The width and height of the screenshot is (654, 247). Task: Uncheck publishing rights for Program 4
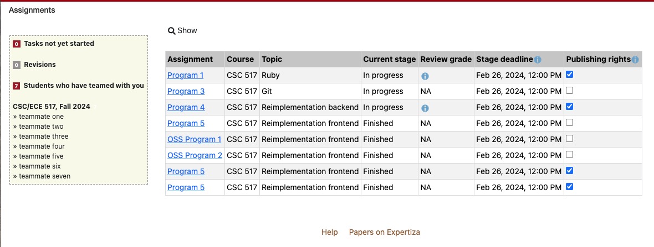(570, 107)
